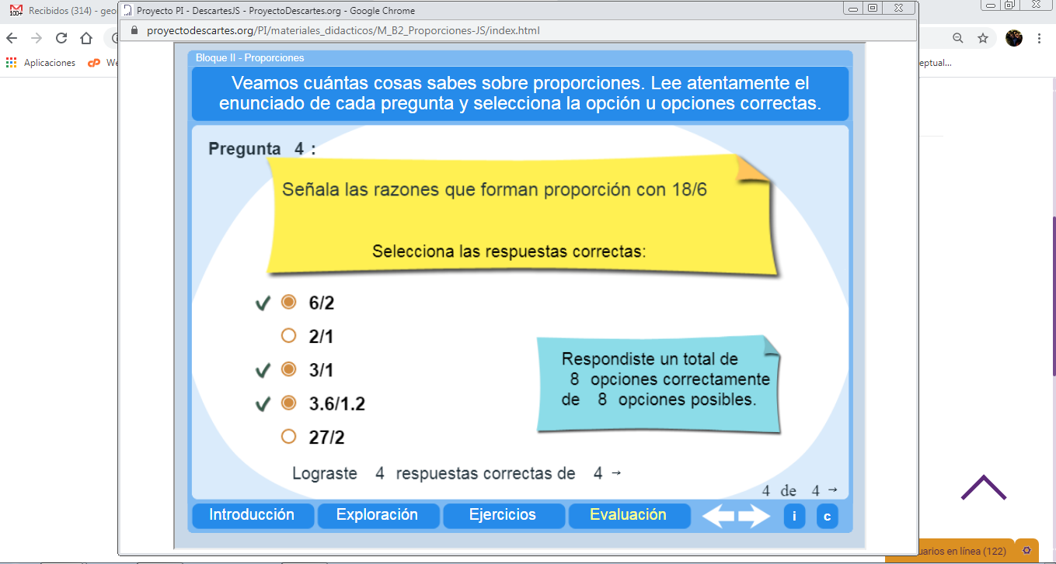The image size is (1056, 564).
Task: Select the 3/1 radio option
Action: pos(288,369)
